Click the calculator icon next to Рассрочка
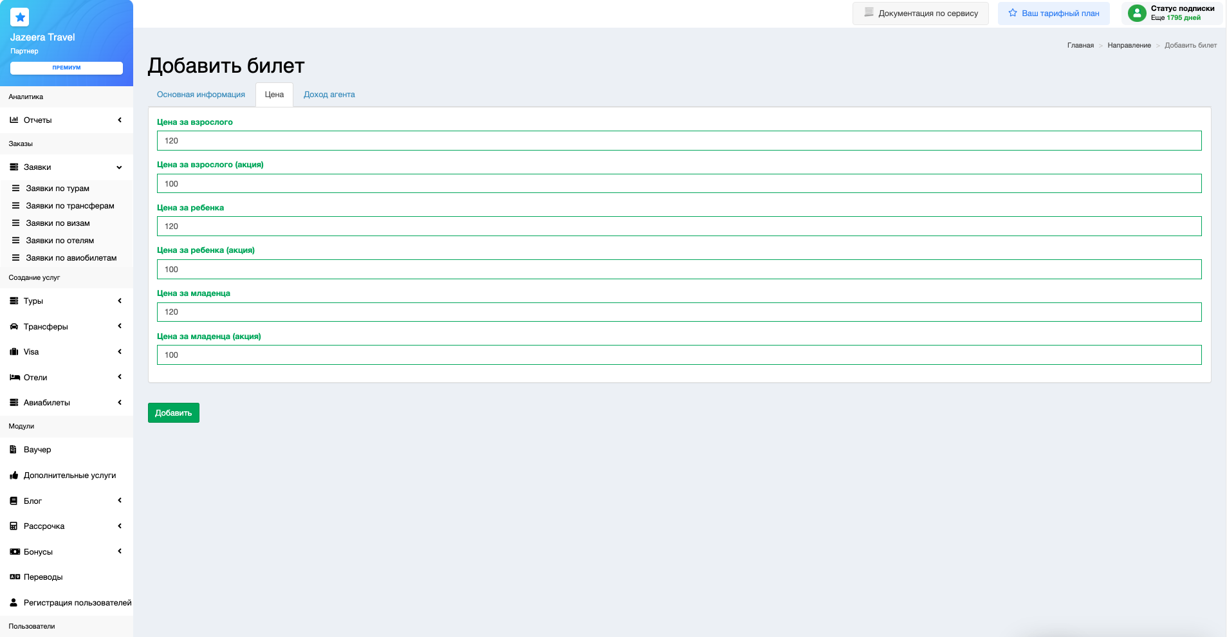Image resolution: width=1227 pixels, height=637 pixels. [x=14, y=526]
